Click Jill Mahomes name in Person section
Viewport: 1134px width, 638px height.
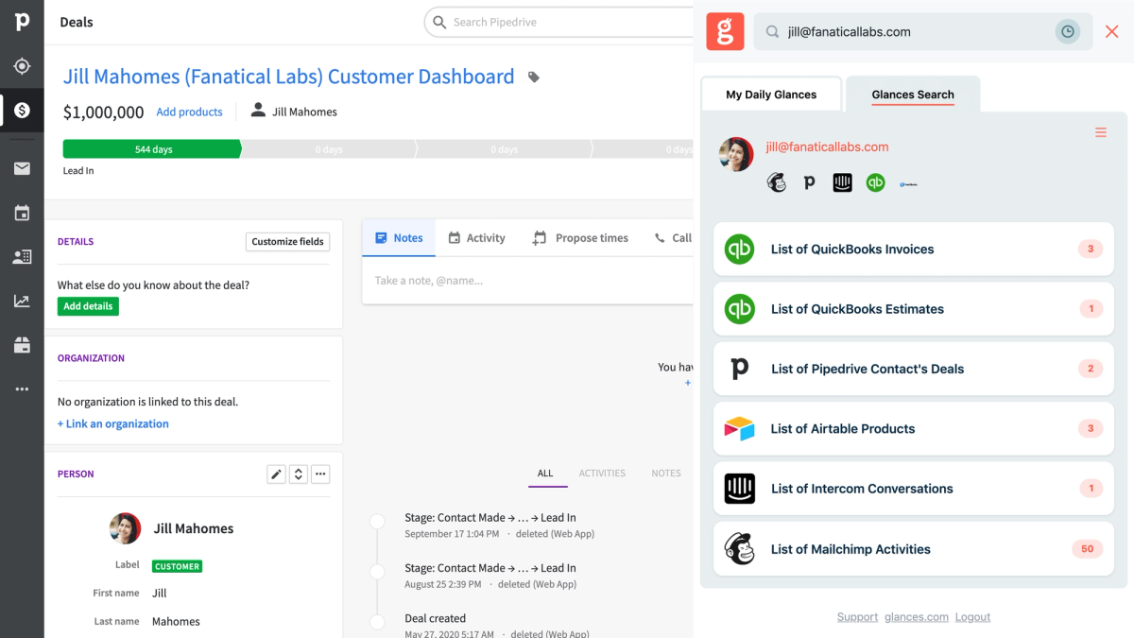tap(194, 528)
